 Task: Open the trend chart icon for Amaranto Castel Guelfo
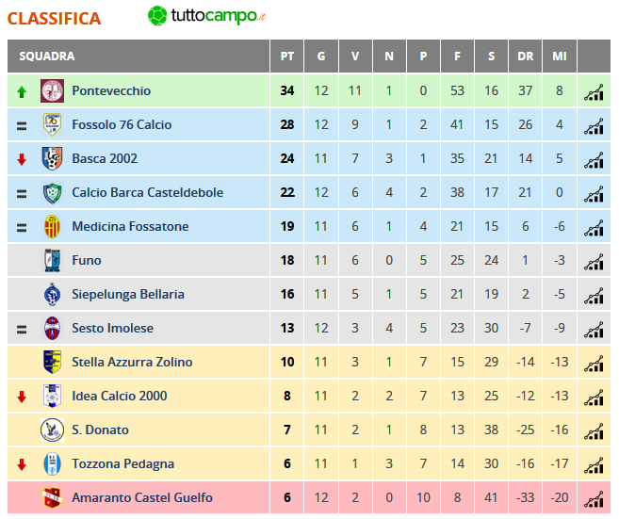(x=594, y=499)
